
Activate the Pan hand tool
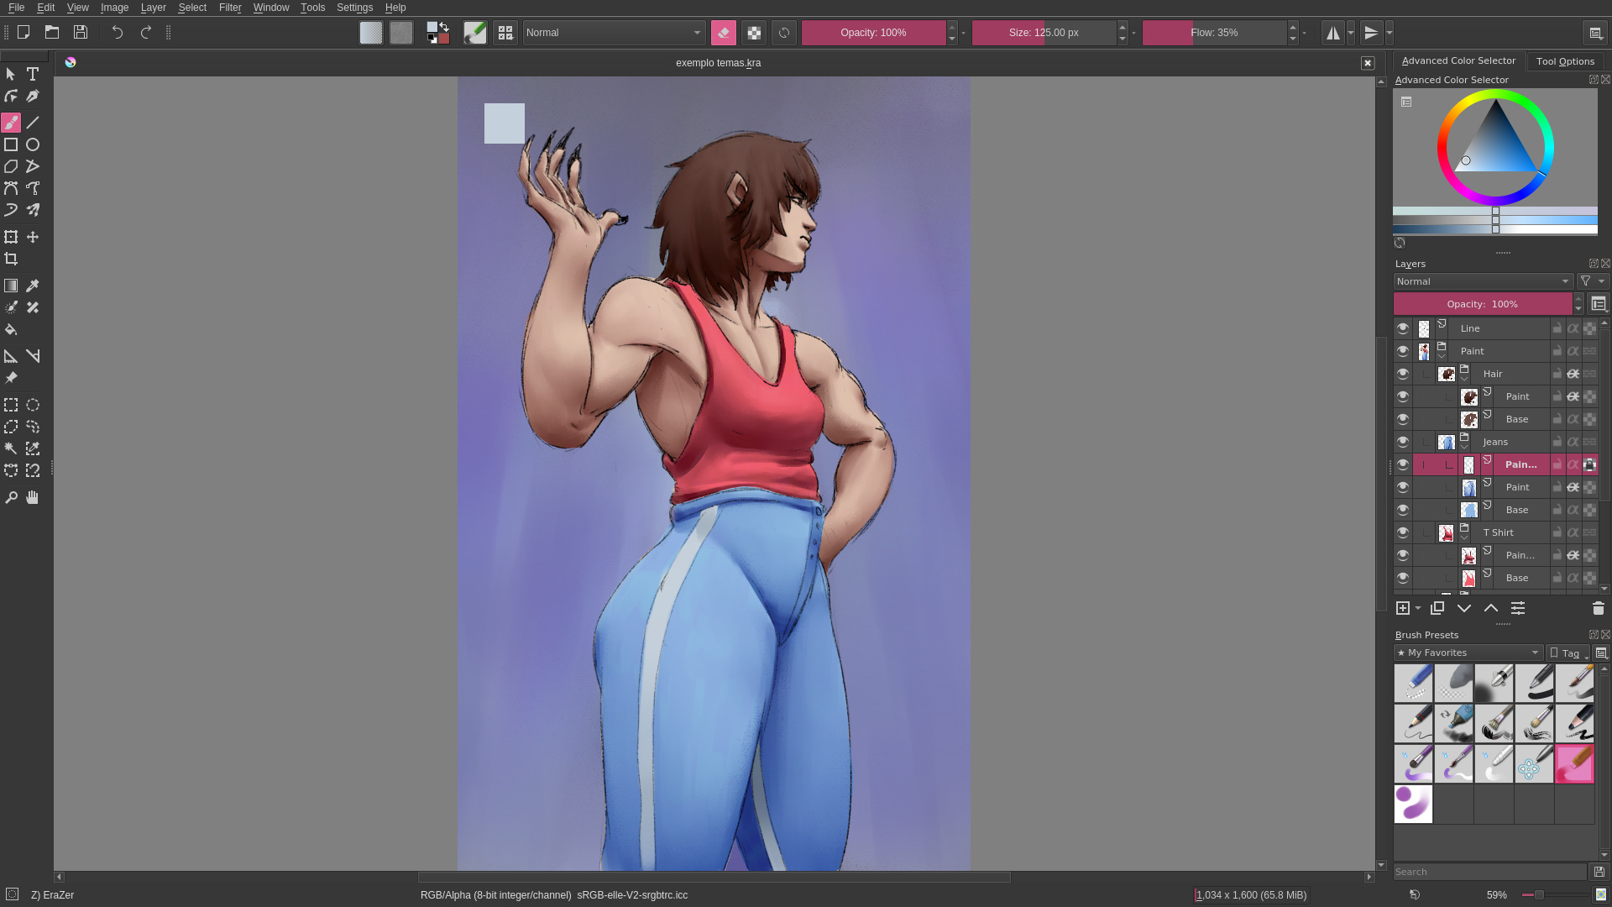[x=33, y=497]
